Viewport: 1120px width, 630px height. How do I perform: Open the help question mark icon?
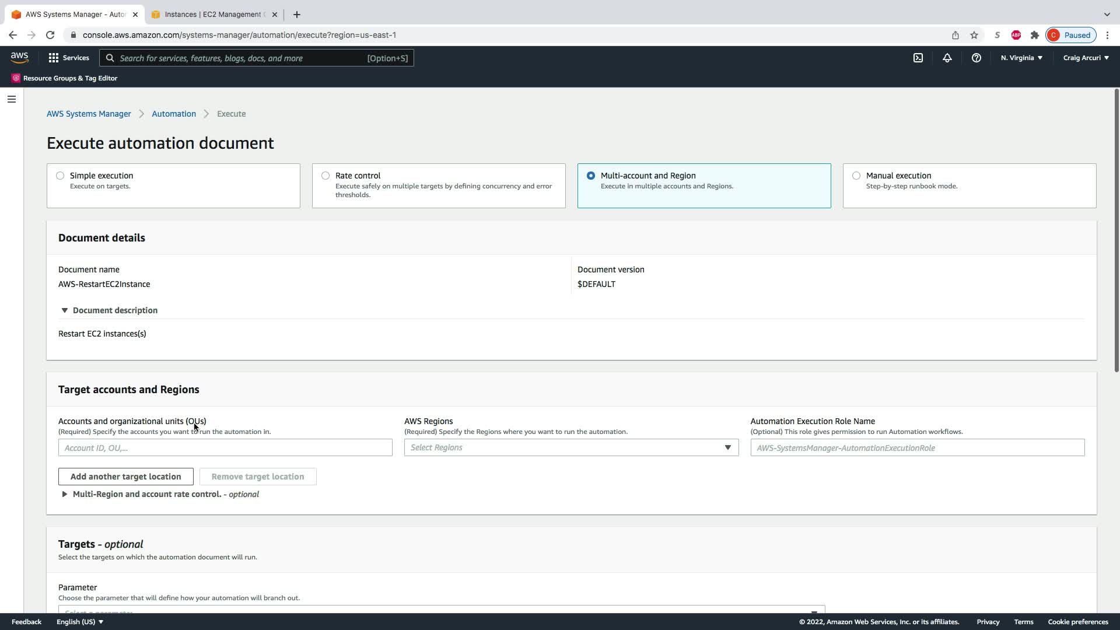(976, 58)
